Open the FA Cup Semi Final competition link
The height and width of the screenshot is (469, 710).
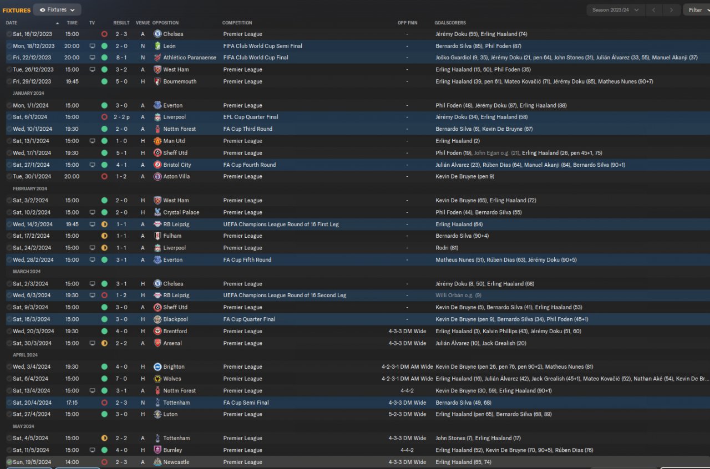[x=246, y=402]
